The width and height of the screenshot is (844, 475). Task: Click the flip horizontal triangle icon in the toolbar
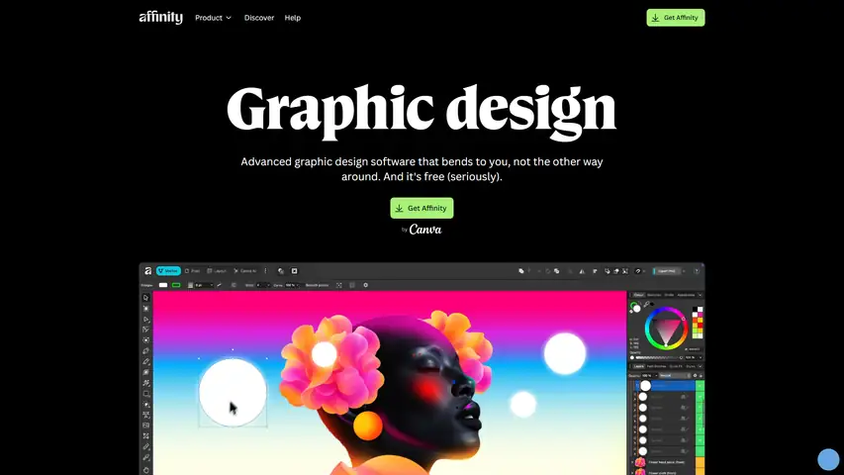582,271
